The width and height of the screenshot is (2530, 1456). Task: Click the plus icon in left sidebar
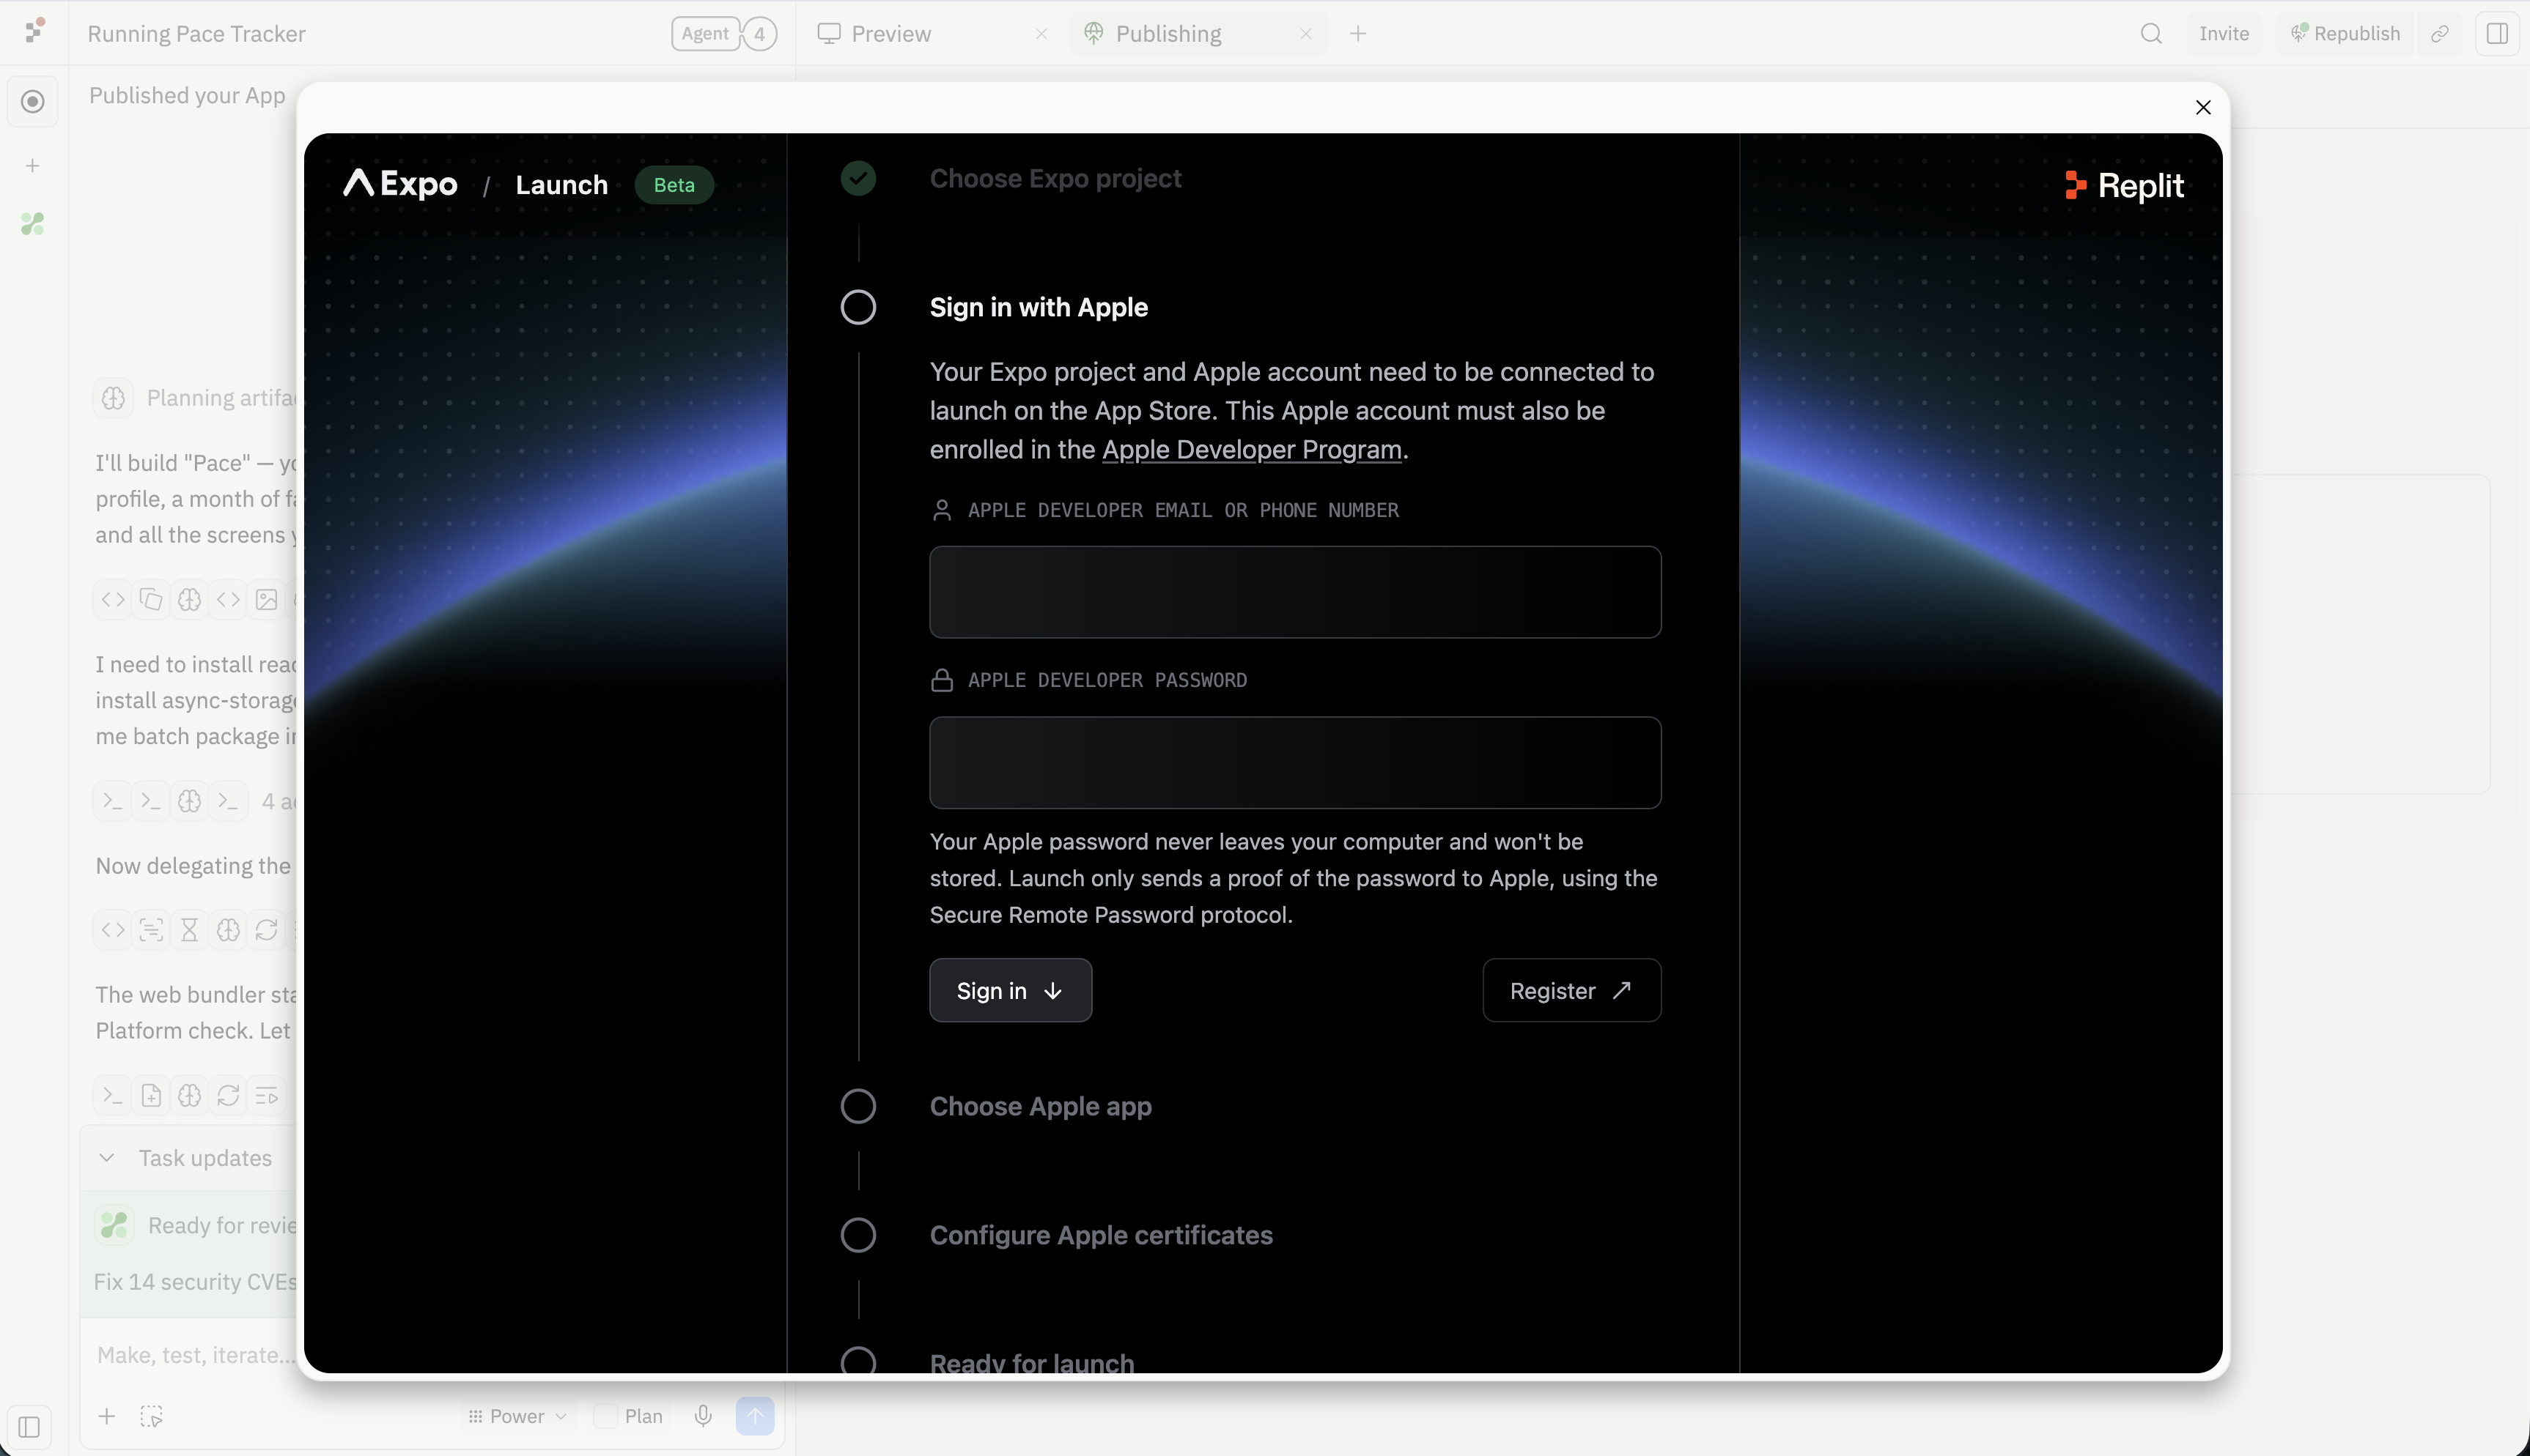coord(33,166)
